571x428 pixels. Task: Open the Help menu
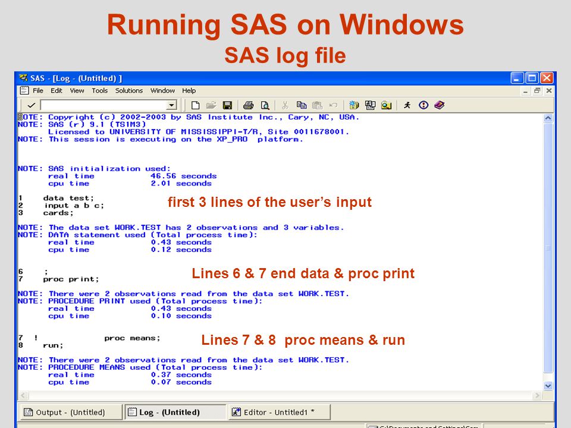189,90
